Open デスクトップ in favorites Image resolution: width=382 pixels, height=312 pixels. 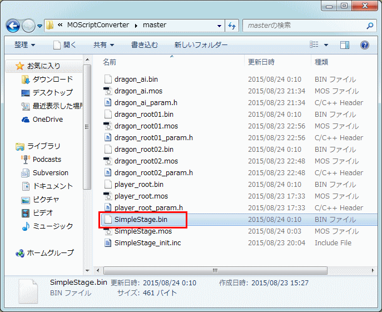click(x=53, y=93)
